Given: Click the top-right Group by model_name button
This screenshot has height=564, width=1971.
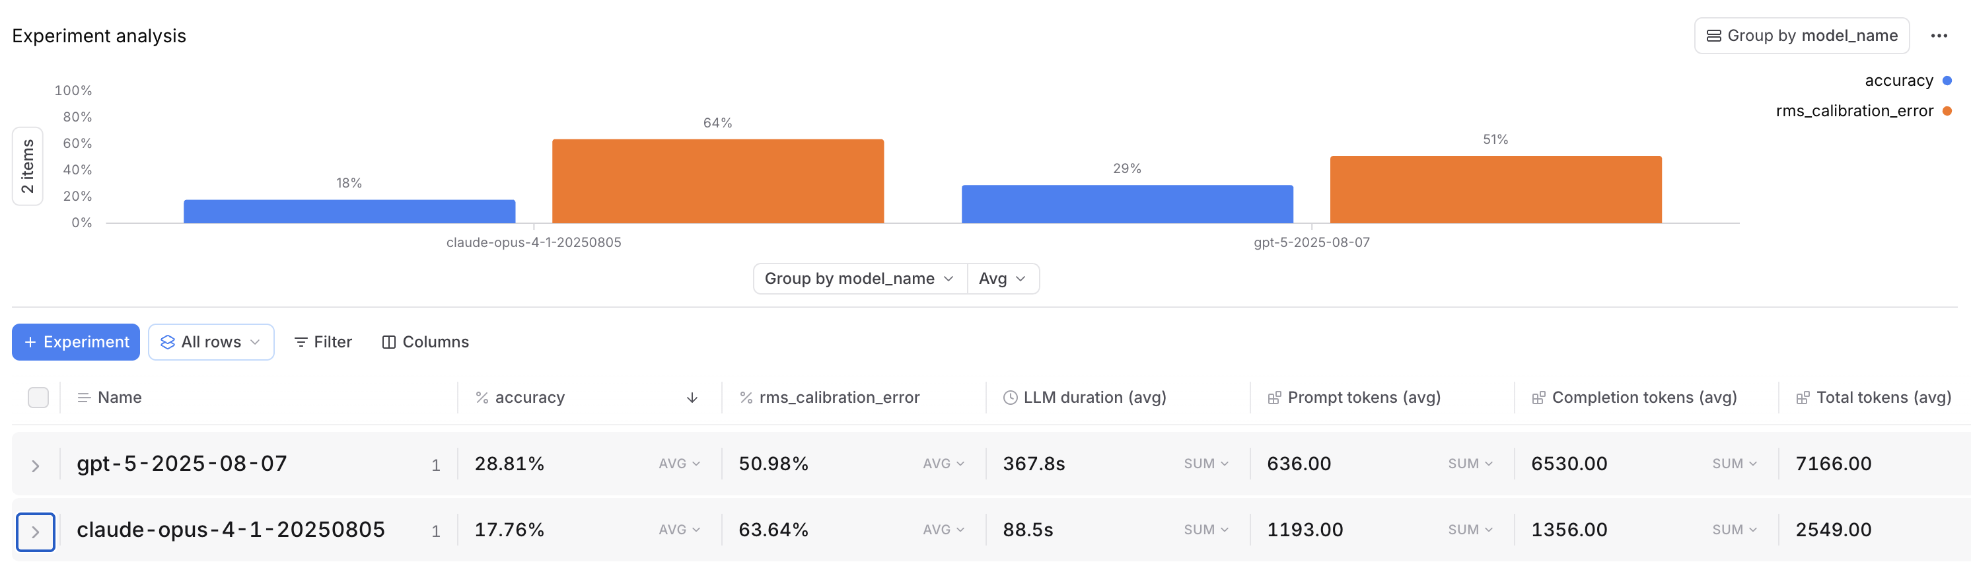Looking at the screenshot, I should [x=1801, y=36].
